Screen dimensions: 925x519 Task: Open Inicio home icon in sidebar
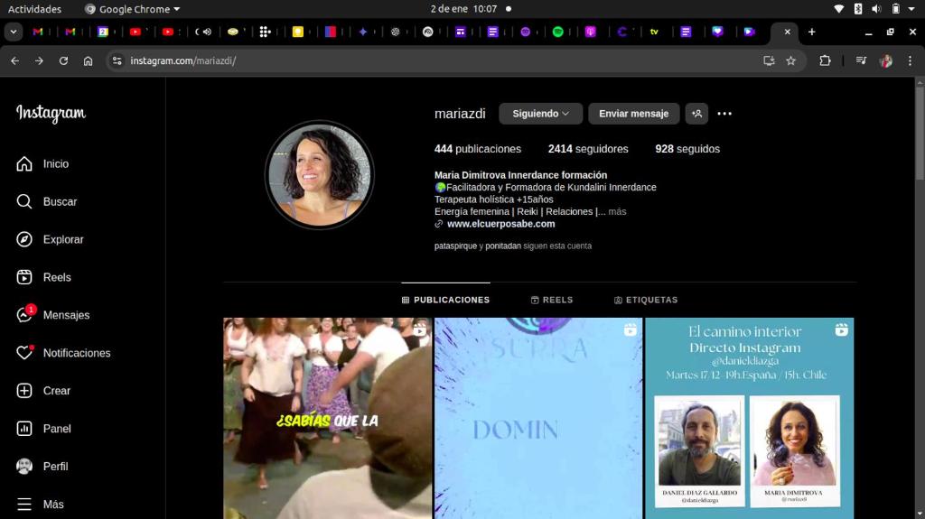tap(24, 163)
